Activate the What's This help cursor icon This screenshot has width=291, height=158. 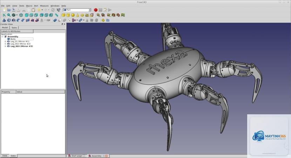(x=59, y=10)
